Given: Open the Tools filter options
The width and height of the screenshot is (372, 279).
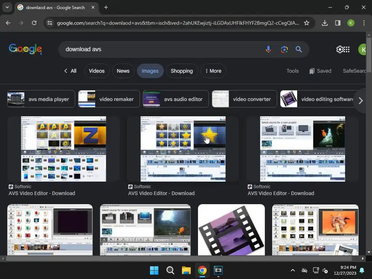Looking at the screenshot, I should (x=292, y=71).
